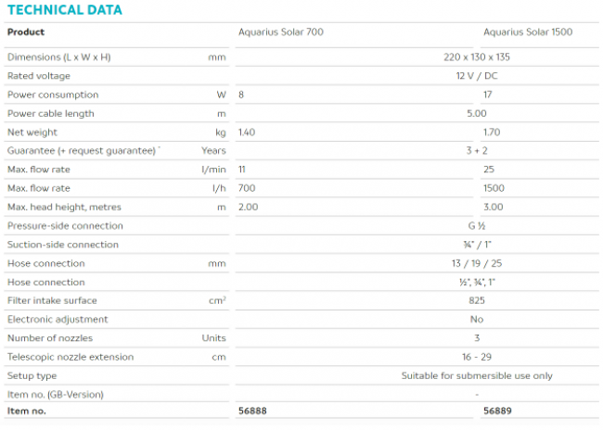Click the cable length value 5.00
Viewport: 603px width, 430px height.
(x=477, y=114)
